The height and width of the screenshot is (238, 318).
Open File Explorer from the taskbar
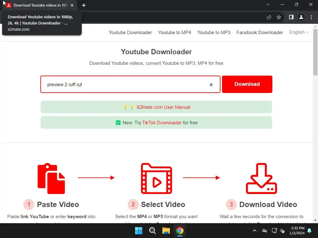166,231
